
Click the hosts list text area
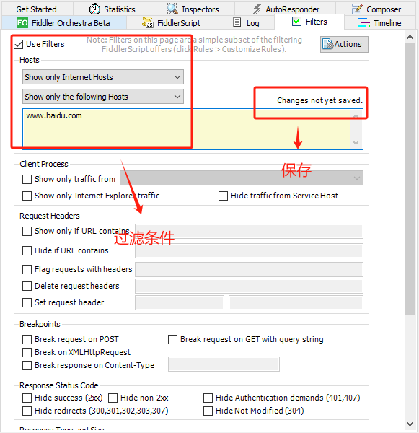coord(187,129)
